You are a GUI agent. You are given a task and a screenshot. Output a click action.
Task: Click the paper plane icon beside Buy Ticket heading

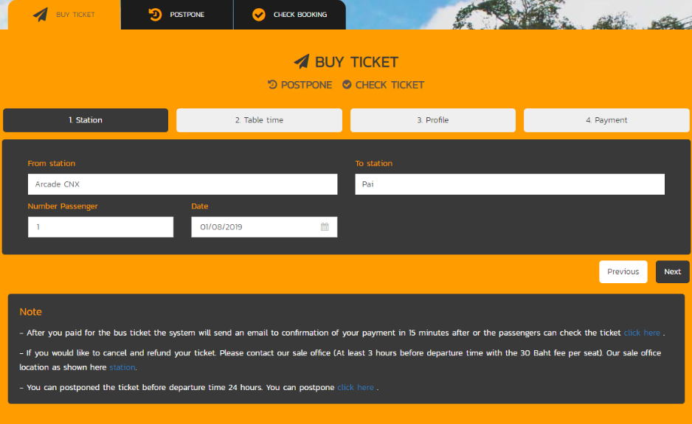[x=302, y=62]
